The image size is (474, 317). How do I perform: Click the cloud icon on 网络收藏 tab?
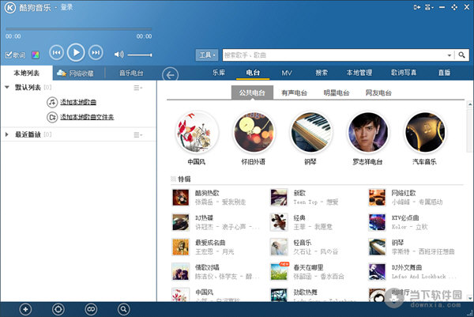[x=62, y=73]
